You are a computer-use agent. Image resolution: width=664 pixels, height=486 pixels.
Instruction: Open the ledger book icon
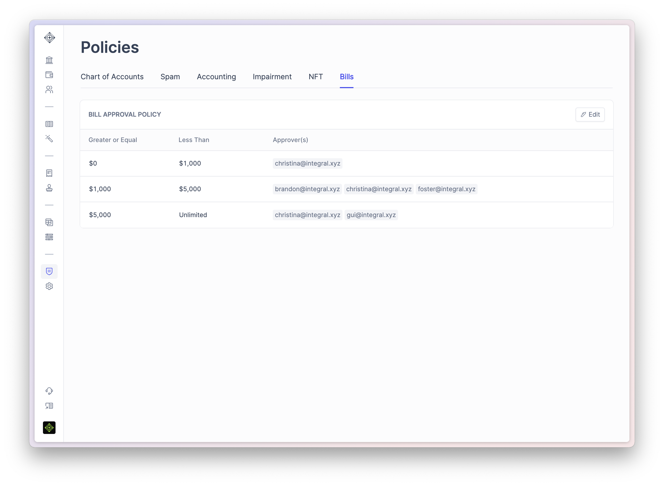(x=49, y=124)
